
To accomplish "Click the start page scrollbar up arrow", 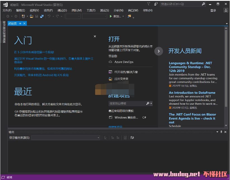I will [x=226, y=28].
